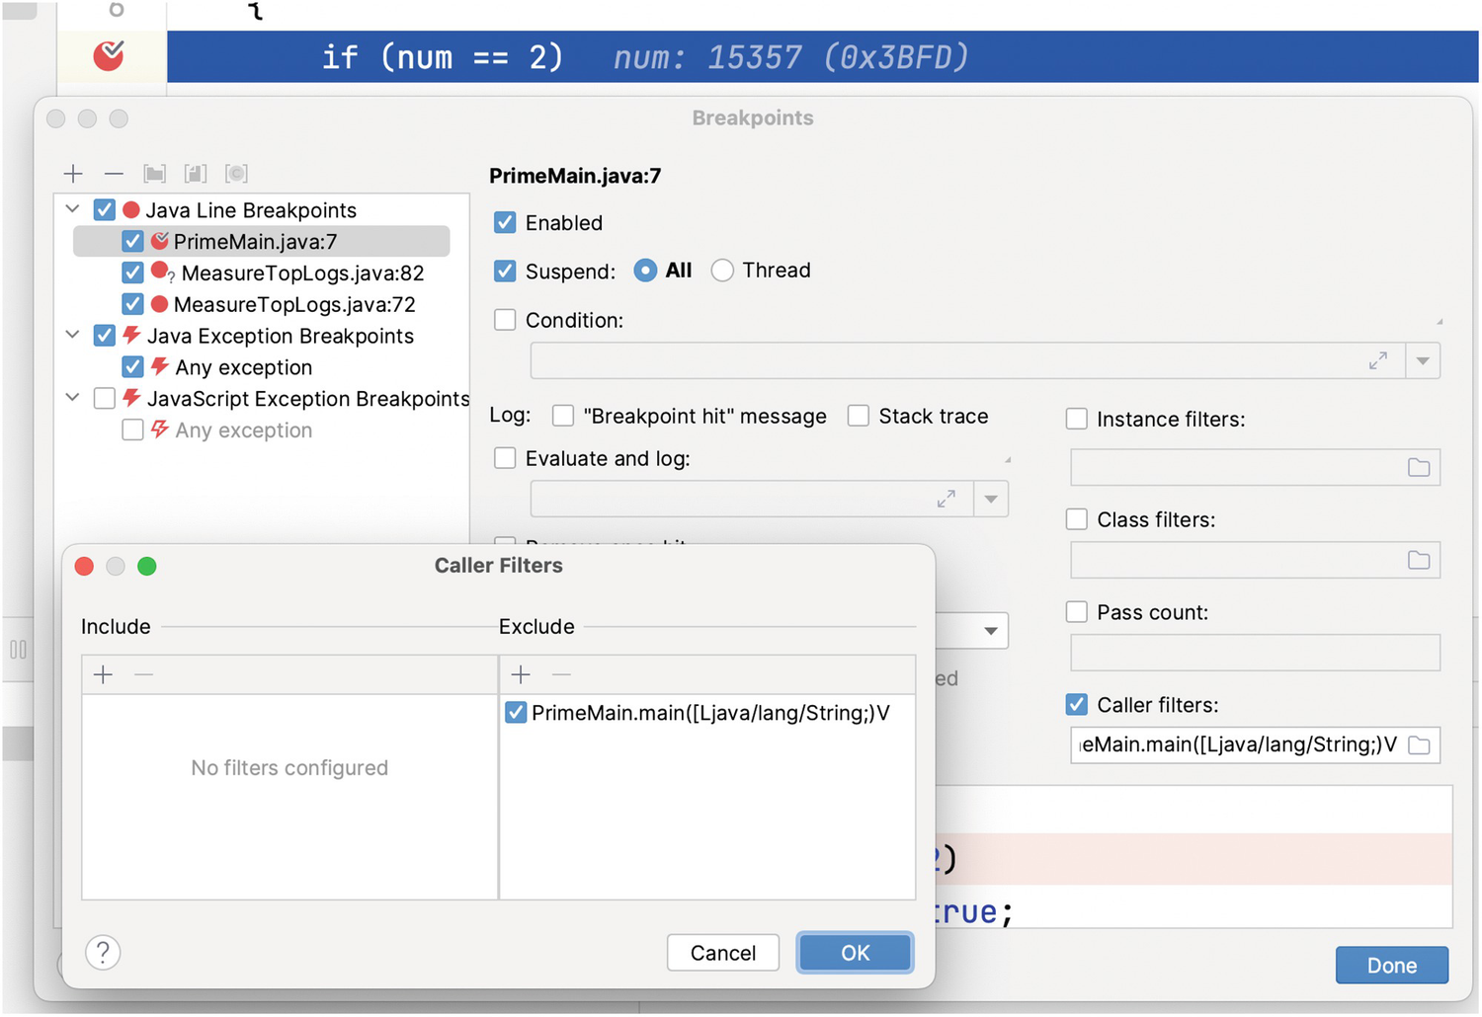Screen dimensions: 1482x1017
Task: Open the Condition history dropdown arrow
Action: [x=1423, y=361]
